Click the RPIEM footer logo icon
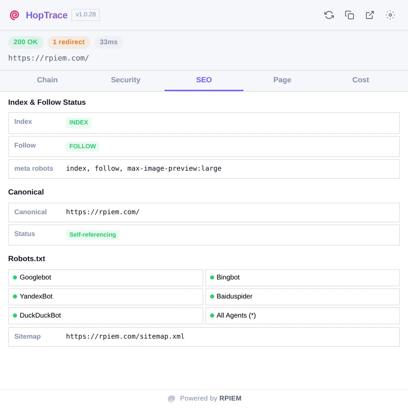Screen dimensions: 408x408 (171, 398)
